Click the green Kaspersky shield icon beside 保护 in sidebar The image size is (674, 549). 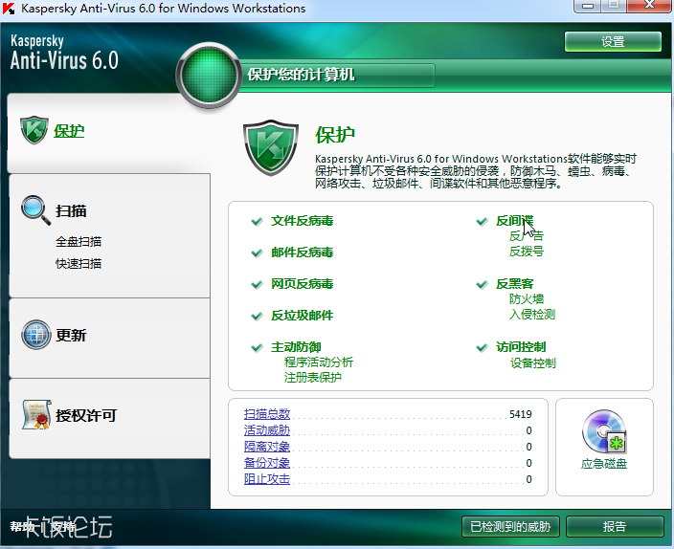tap(34, 130)
